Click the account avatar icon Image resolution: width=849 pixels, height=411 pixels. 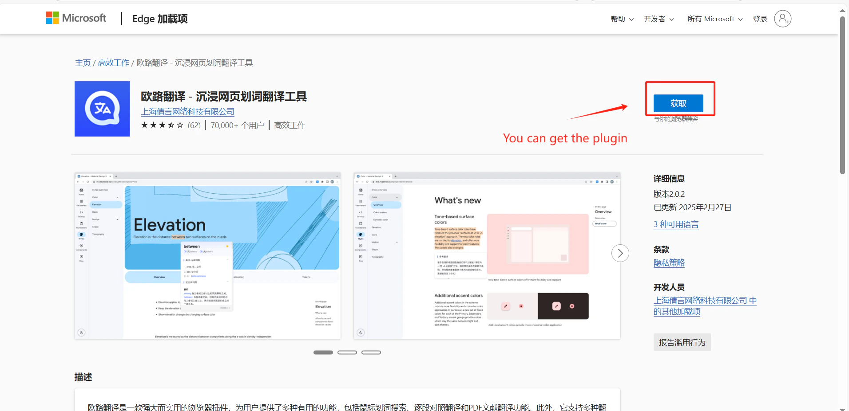click(782, 18)
